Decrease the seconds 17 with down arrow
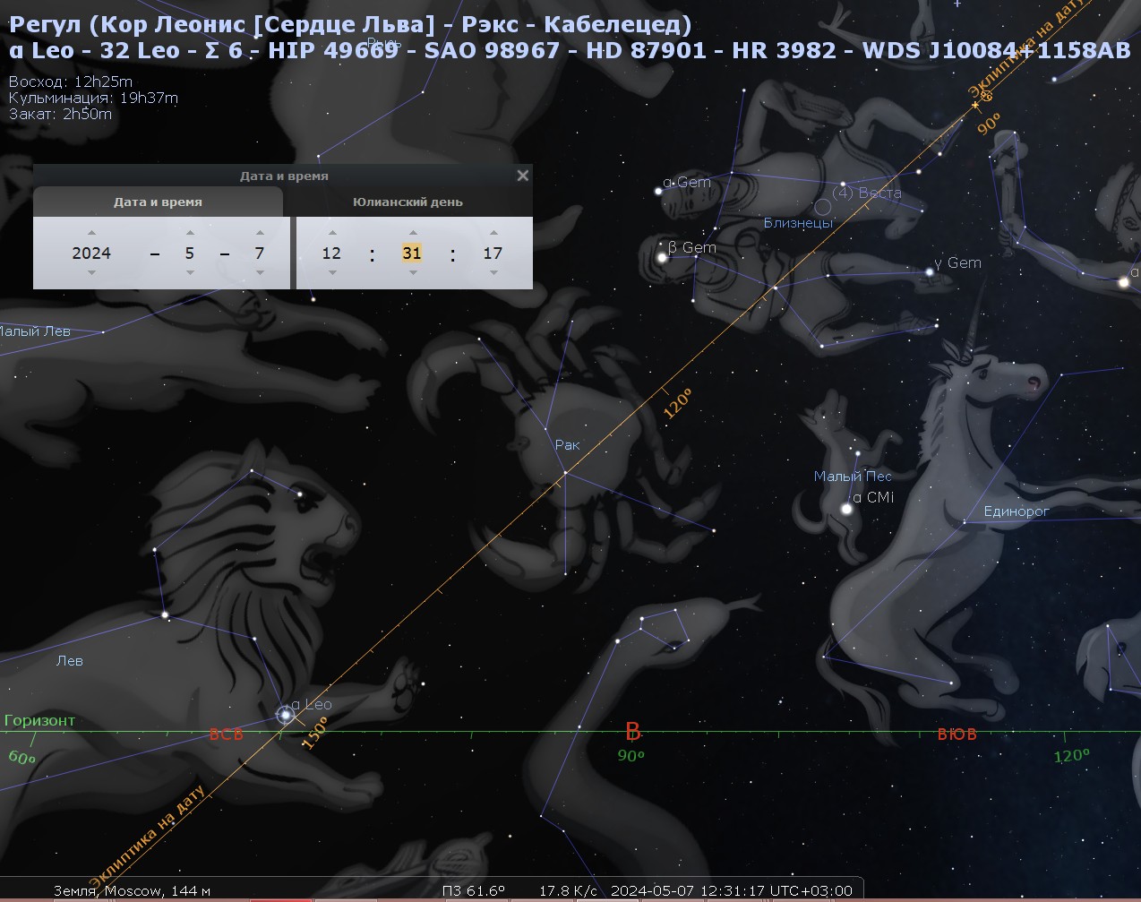 (x=493, y=273)
